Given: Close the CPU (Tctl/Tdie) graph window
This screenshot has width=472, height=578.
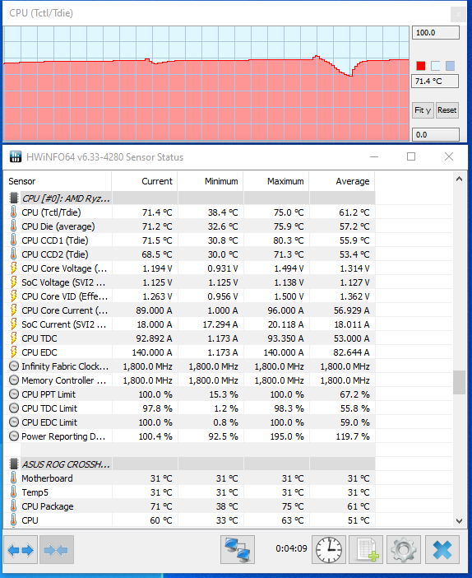Looking at the screenshot, I should [x=458, y=14].
